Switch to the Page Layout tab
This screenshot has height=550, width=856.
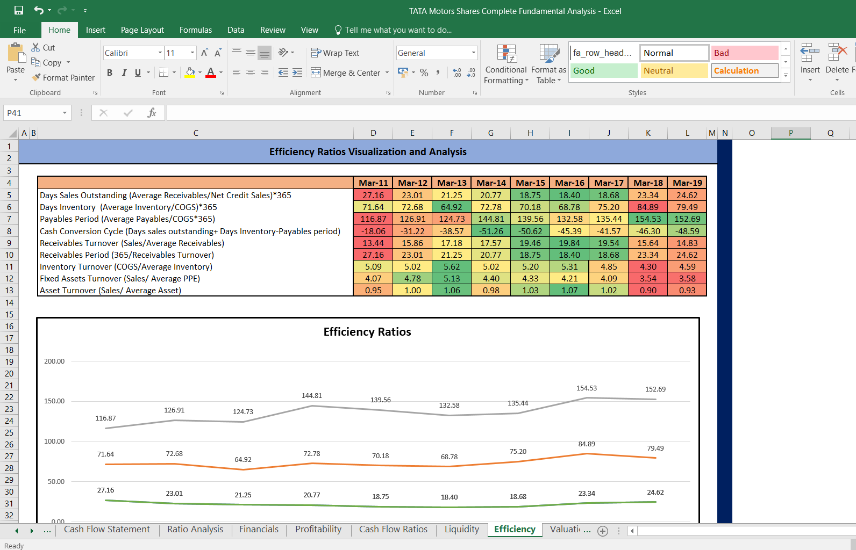pyautogui.click(x=142, y=30)
